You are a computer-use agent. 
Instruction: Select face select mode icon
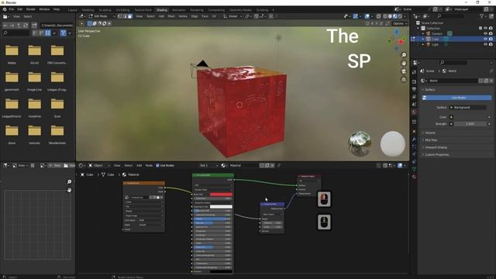[x=130, y=16]
